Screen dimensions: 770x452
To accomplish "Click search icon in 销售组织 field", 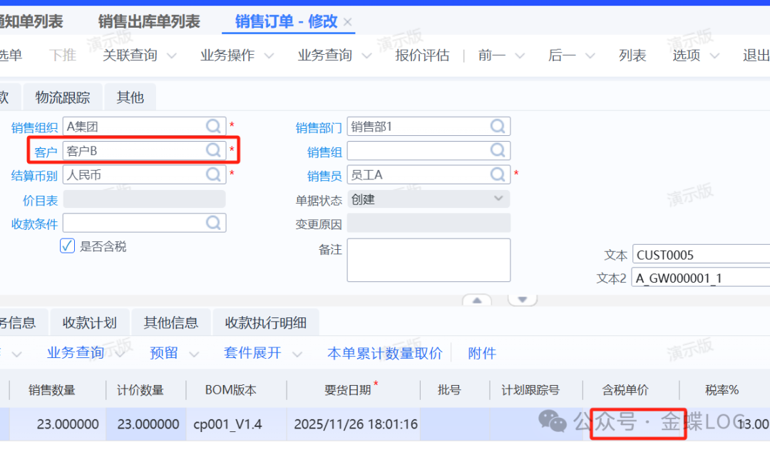I will (213, 127).
